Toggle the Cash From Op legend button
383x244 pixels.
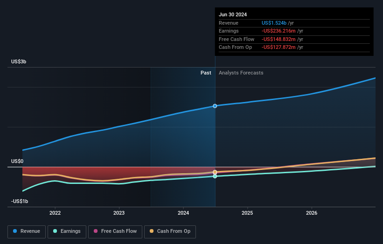170,231
